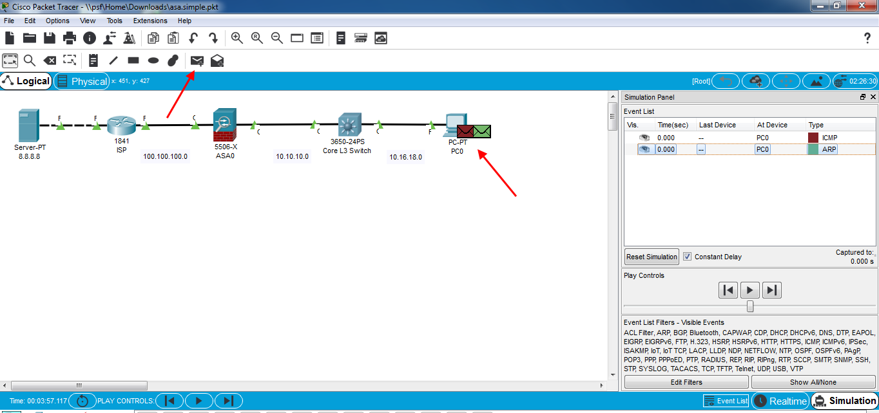Screen dimensions: 879x413
Task: Open the Extensions menu
Action: tap(150, 20)
